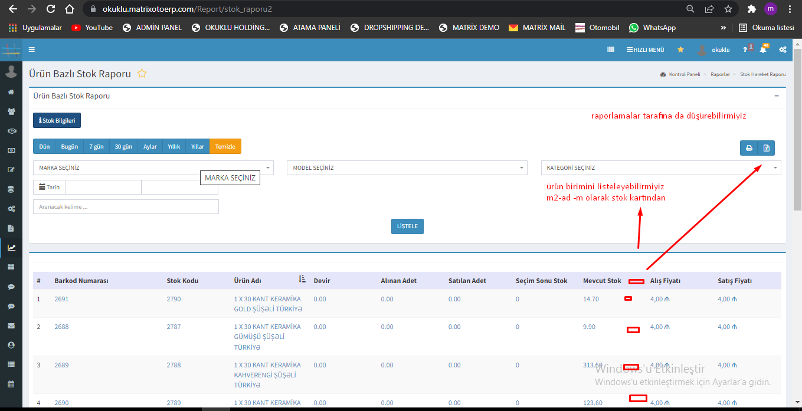The height and width of the screenshot is (411, 802).
Task: Open the KATEGORİ SEÇİNİZ dropdown
Action: coord(660,168)
